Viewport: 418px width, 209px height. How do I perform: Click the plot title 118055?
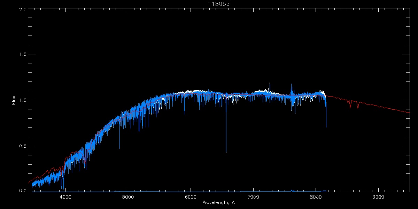pos(218,3)
